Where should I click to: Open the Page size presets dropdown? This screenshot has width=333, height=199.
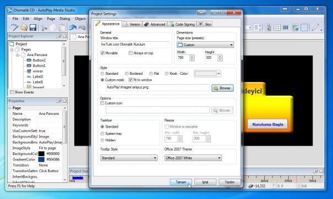click(x=205, y=45)
